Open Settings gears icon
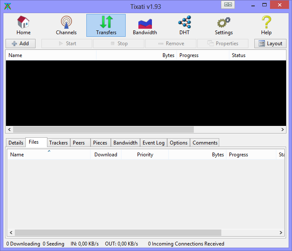 click(223, 22)
